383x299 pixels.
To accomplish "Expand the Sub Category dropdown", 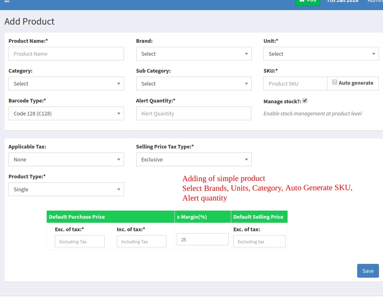I will (x=194, y=84).
